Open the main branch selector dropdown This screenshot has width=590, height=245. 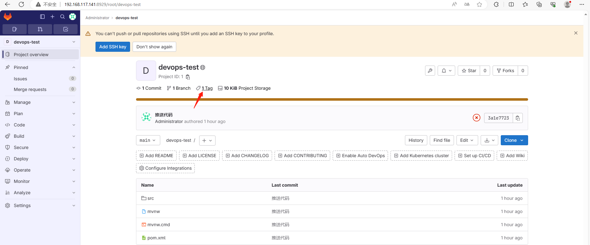point(148,140)
